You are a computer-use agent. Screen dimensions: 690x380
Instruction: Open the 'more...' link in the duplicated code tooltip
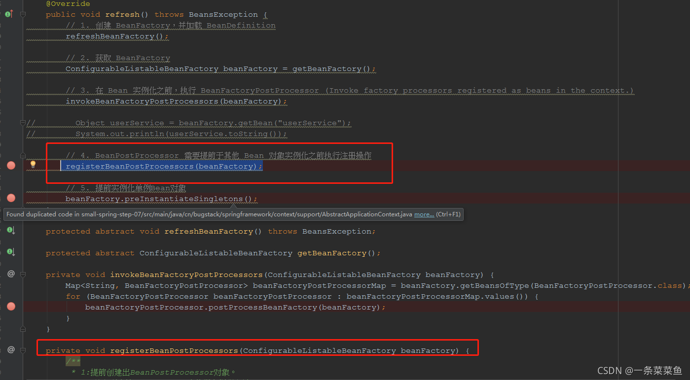coord(424,214)
